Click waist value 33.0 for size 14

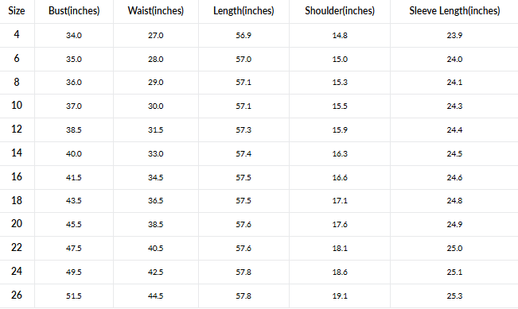[x=156, y=153]
